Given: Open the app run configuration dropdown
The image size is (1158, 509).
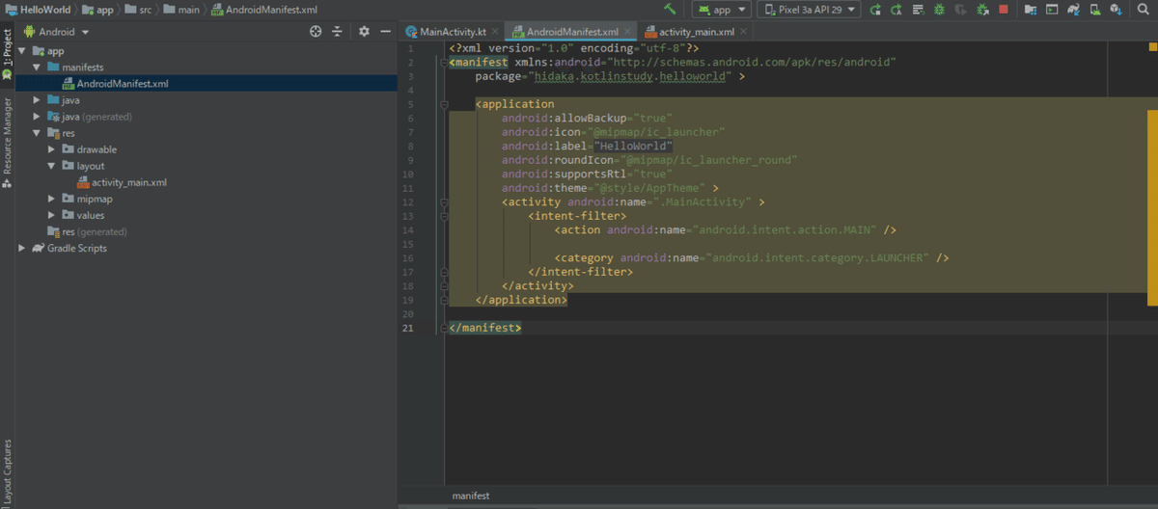Looking at the screenshot, I should [x=722, y=10].
